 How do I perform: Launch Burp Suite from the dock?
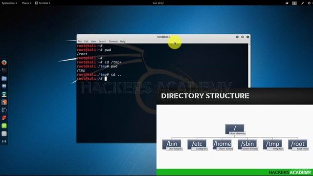click(x=4, y=102)
